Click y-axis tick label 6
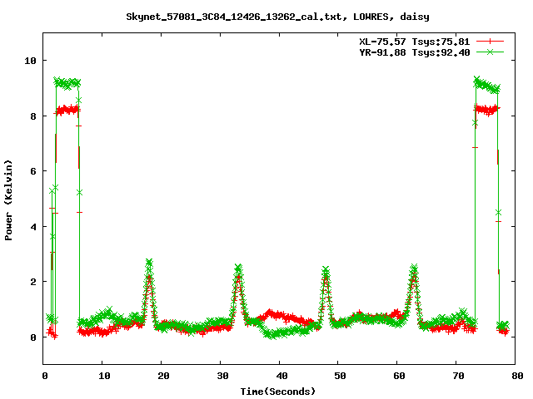This screenshot has width=533, height=399. pos(33,171)
